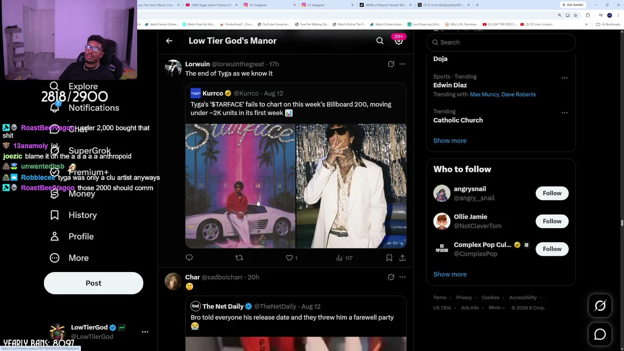Open Starface album cover image
Screen dimensions: 624x351
[x=240, y=186]
